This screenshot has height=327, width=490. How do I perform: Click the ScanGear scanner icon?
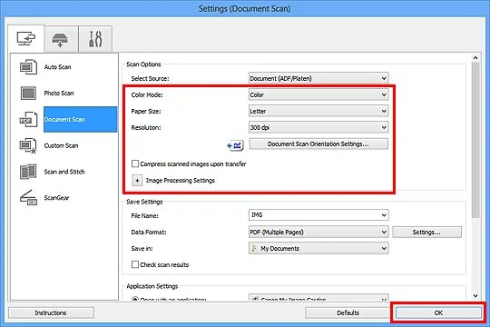click(28, 198)
